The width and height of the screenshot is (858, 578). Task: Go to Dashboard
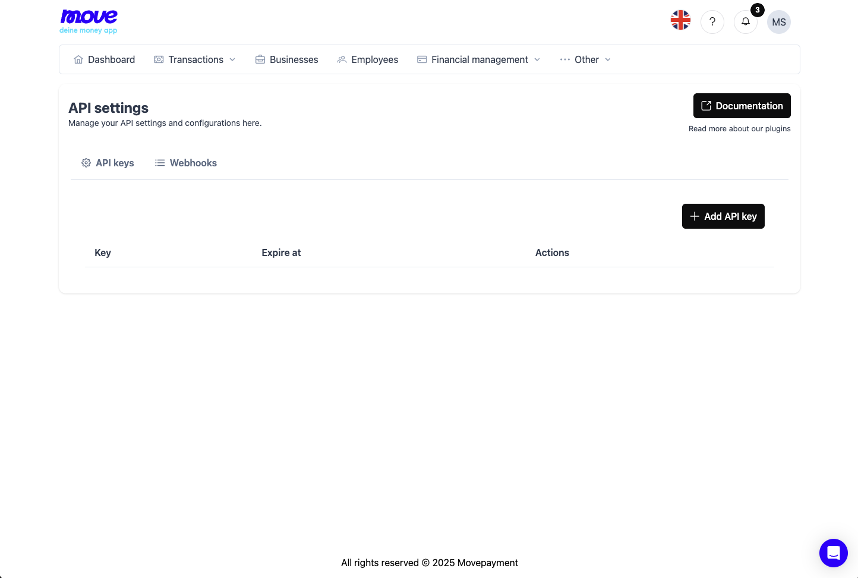104,59
